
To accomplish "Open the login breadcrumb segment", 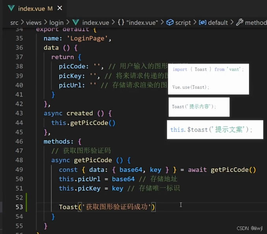I will click(x=56, y=22).
